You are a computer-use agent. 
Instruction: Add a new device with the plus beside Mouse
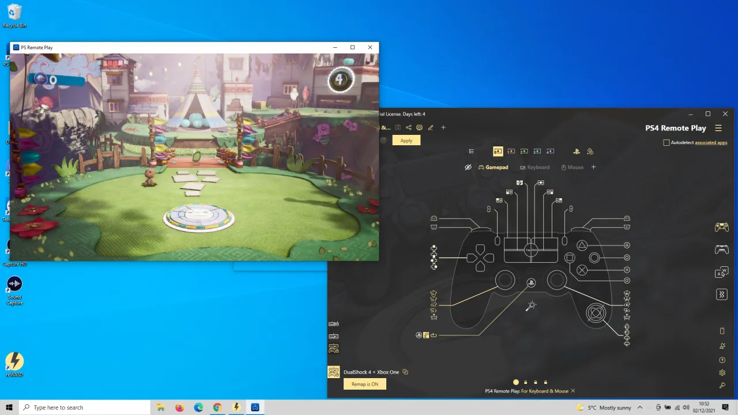(x=593, y=167)
